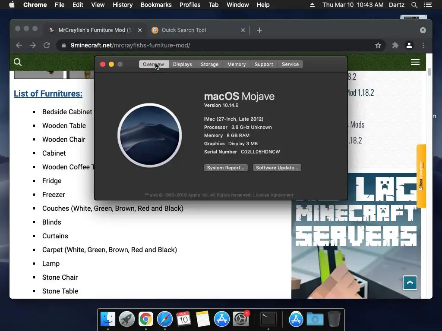This screenshot has width=442, height=331.
Task: Bookmark this page with the star icon
Action: point(378,45)
